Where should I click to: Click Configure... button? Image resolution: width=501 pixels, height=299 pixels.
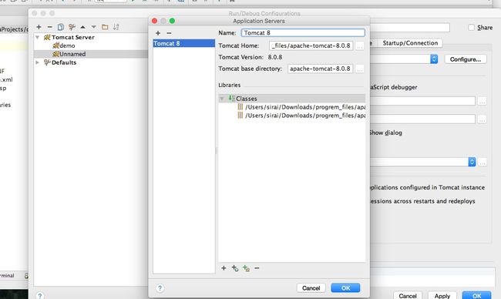466,59
